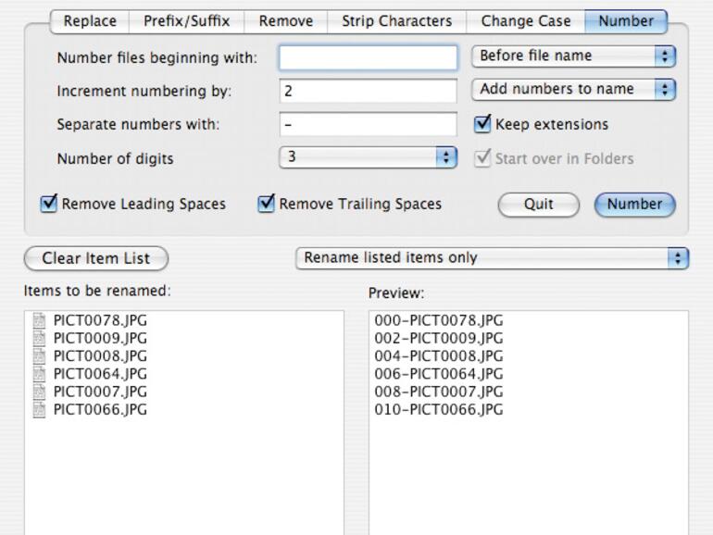Click the file icon beside PICT0009.JPG
The width and height of the screenshot is (713, 535).
click(39, 338)
